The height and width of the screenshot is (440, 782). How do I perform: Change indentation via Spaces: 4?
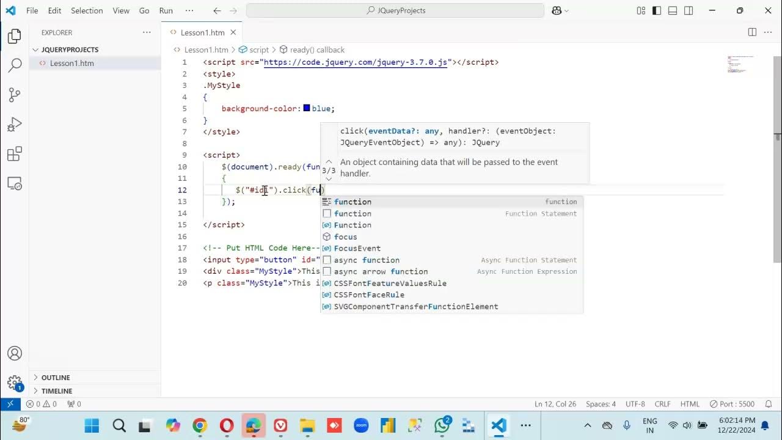601,404
